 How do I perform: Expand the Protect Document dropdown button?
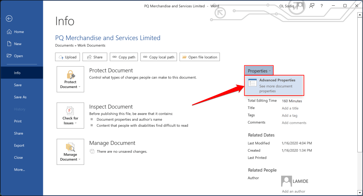tap(71, 79)
